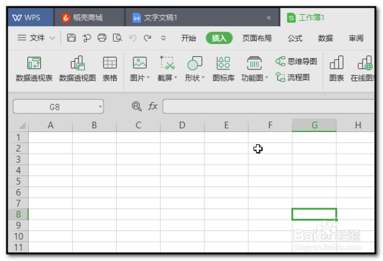Screen dimensions: 383x261
Task: Select row 3 header
Action: (x=19, y=159)
